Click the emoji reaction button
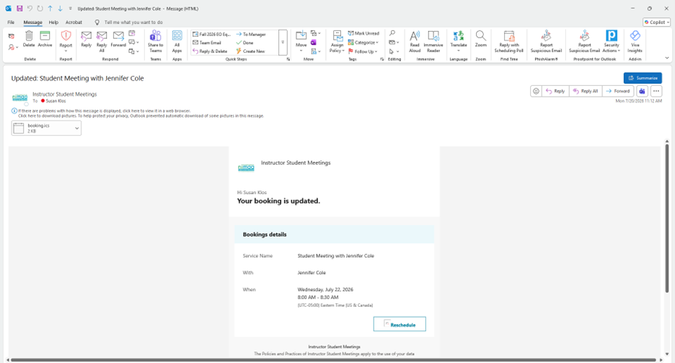 pyautogui.click(x=536, y=91)
